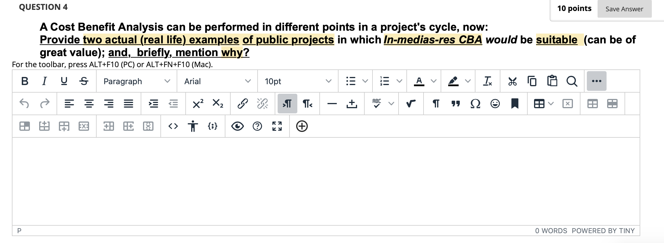Apply the highlight color marker
The height and width of the screenshot is (243, 664).
(453, 81)
